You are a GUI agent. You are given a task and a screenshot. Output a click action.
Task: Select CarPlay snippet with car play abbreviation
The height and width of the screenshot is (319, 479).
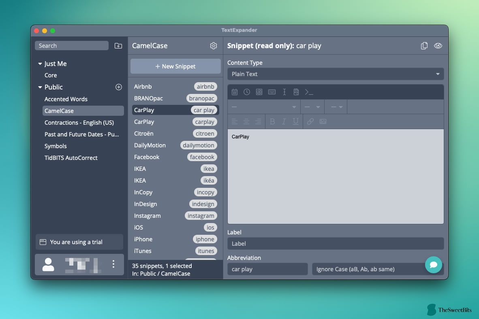click(x=175, y=110)
